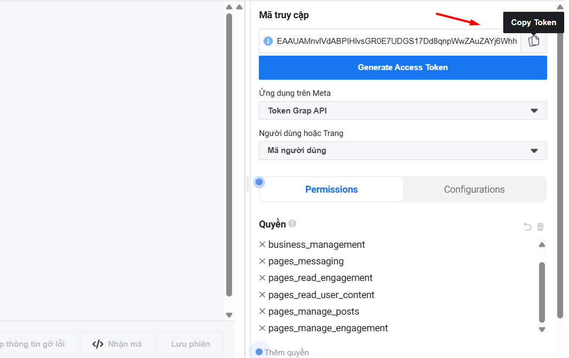Remove the pages_read_engagement permission
The width and height of the screenshot is (569, 358).
(262, 278)
